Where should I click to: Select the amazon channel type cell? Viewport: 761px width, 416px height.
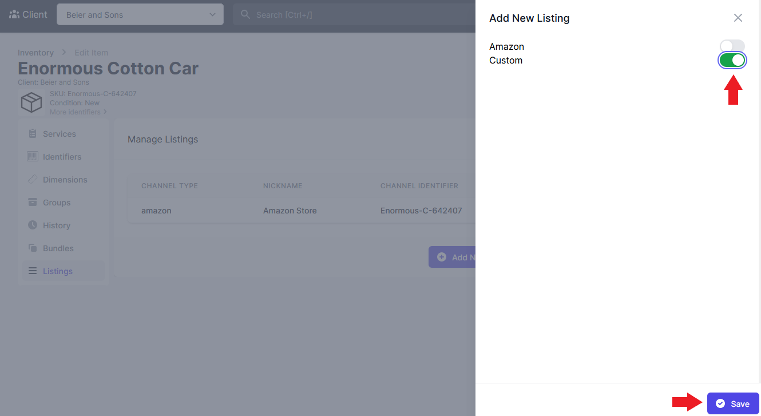156,211
